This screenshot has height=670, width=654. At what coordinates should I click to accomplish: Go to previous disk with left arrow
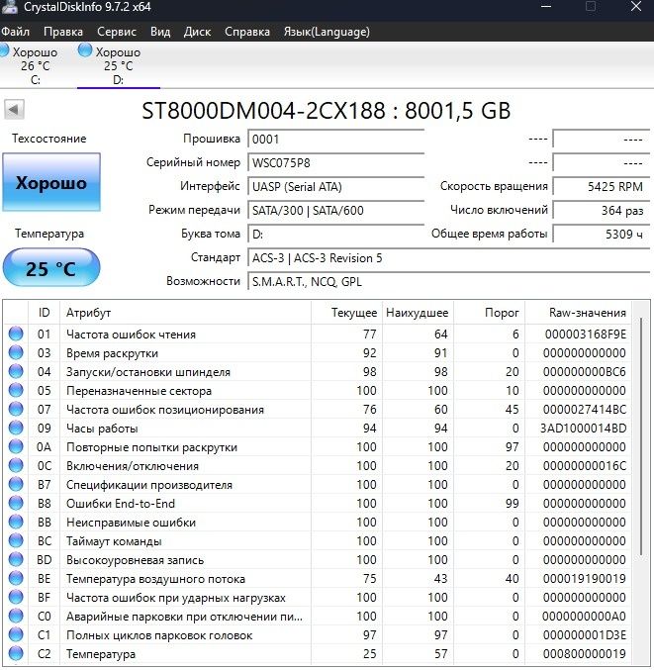pos(14,110)
